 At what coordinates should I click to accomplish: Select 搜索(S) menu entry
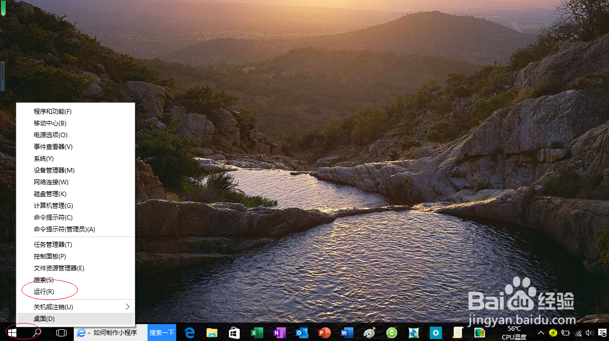tap(76, 280)
